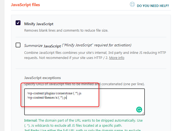
Task: Click the "Removes blank lines and comments" description
Action: tap(66, 30)
